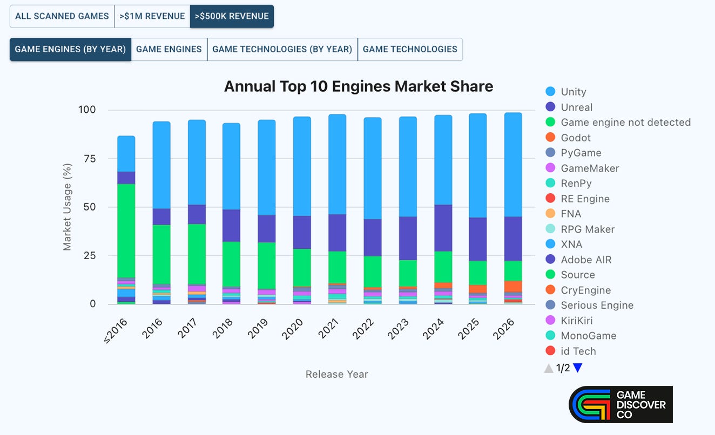Toggle Godot legend swatch

550,138
